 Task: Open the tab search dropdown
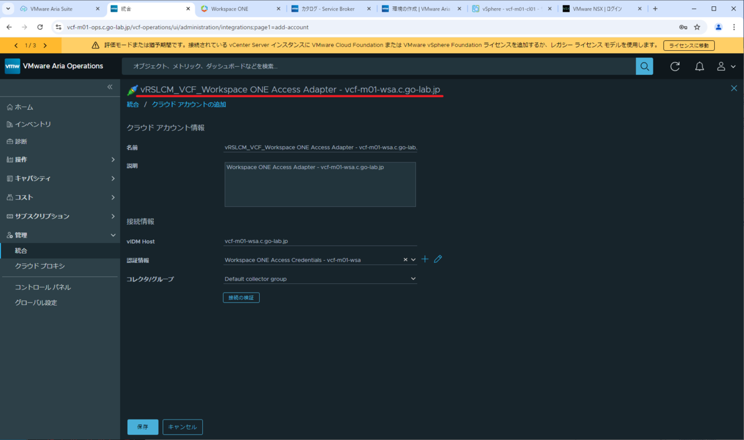7,9
